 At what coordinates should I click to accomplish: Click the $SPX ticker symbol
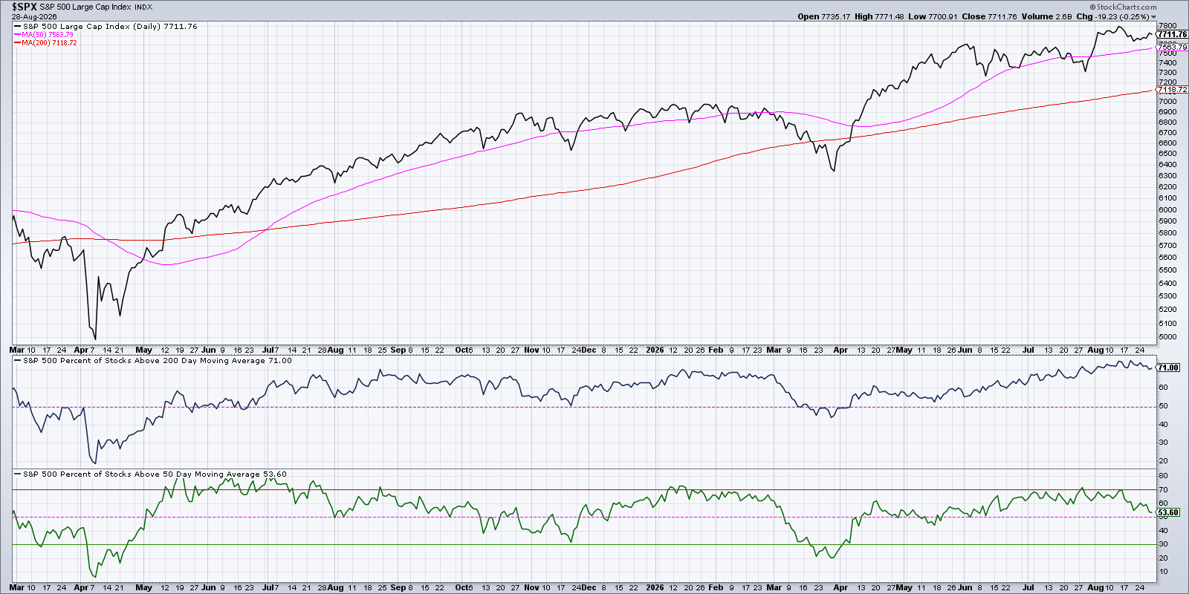point(24,7)
